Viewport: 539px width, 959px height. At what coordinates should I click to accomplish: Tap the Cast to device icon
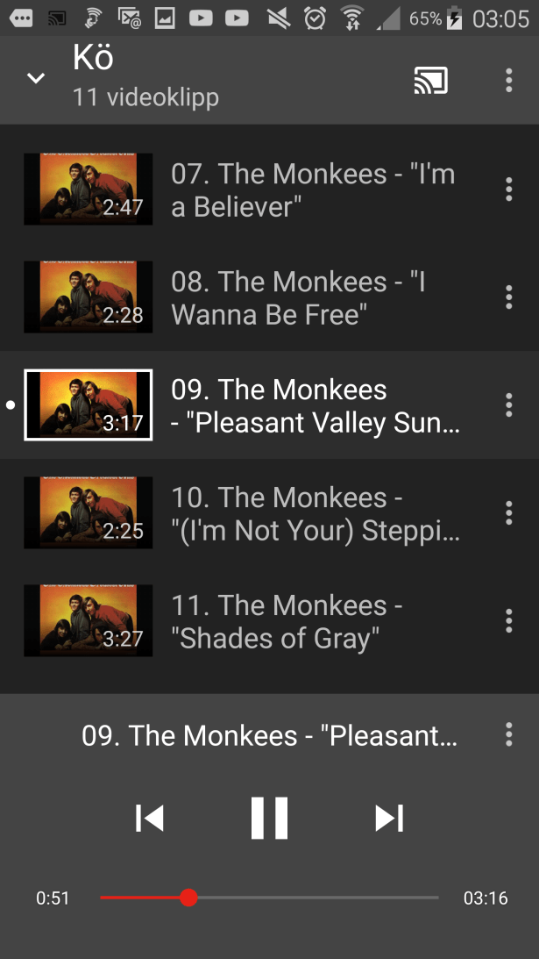431,80
